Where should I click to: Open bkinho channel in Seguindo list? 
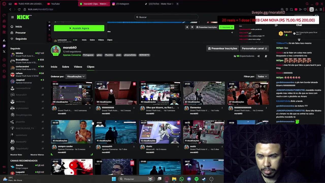pyautogui.click(x=27, y=54)
